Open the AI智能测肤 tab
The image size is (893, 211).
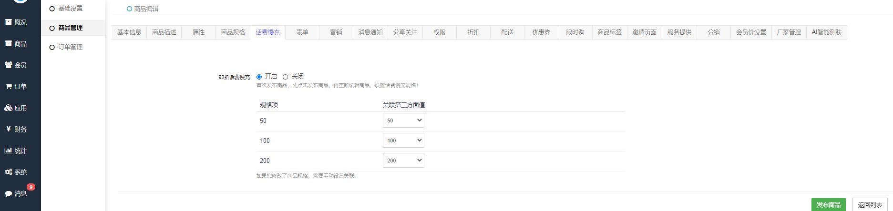click(826, 32)
